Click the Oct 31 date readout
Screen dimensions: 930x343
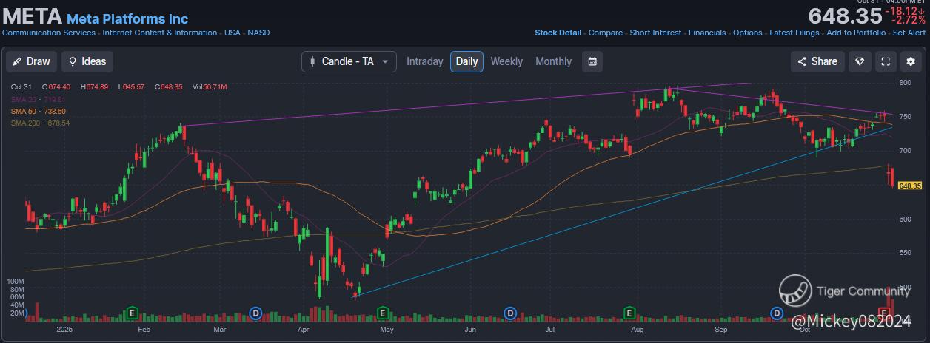coord(21,87)
